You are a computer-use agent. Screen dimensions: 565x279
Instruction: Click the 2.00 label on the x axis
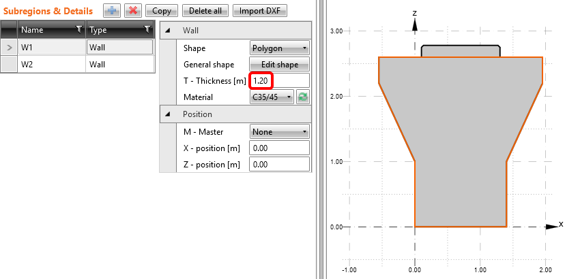(x=545, y=270)
